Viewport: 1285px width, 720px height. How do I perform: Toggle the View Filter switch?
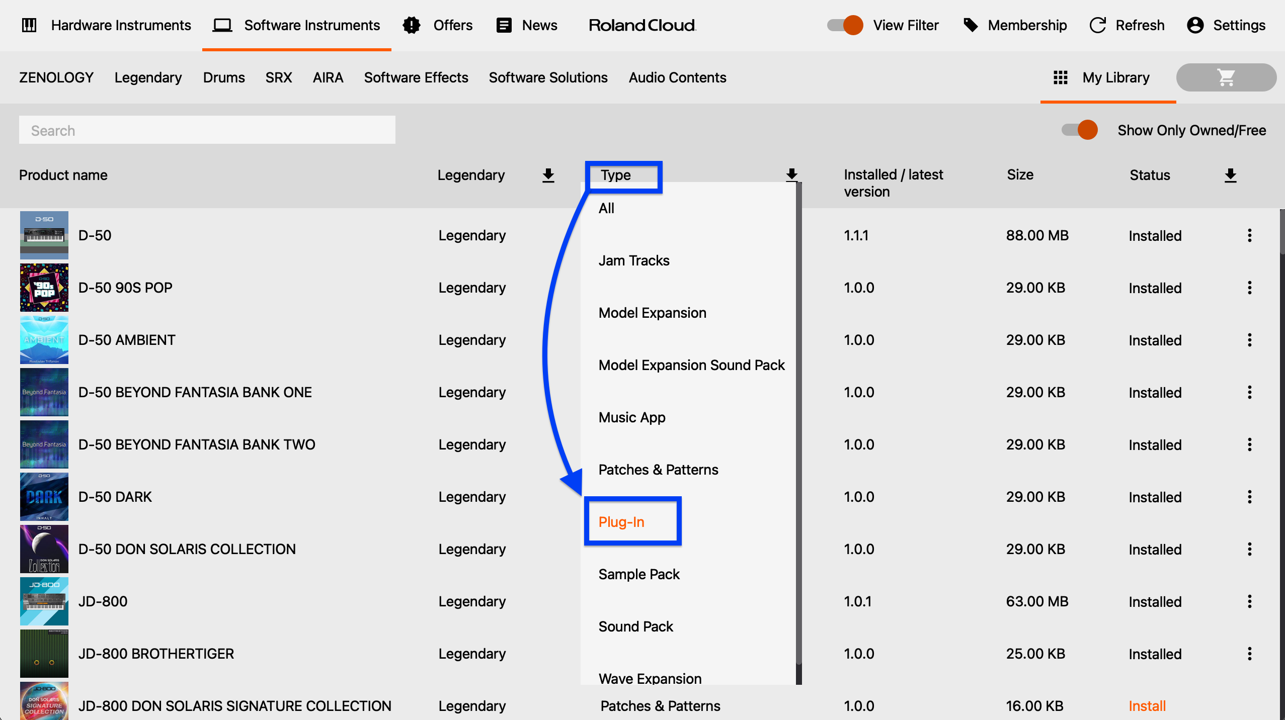843,25
